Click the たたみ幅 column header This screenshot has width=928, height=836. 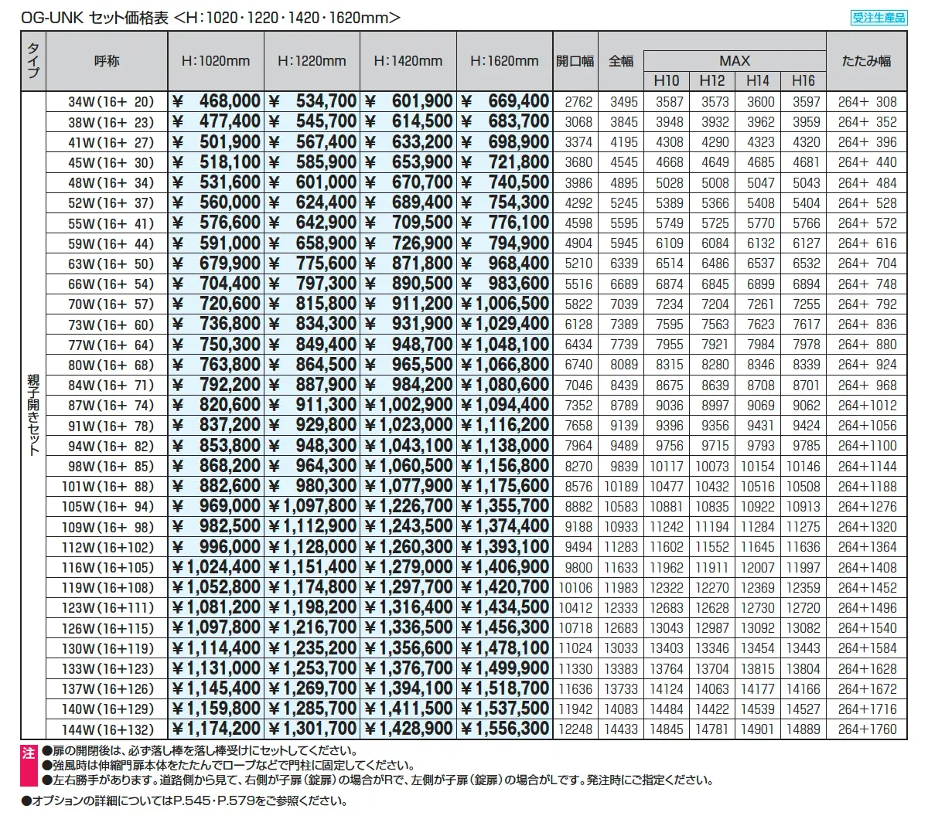tap(867, 61)
